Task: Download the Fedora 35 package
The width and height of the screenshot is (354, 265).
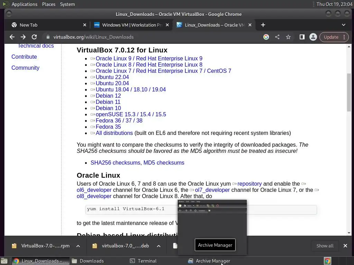Action: click(108, 127)
